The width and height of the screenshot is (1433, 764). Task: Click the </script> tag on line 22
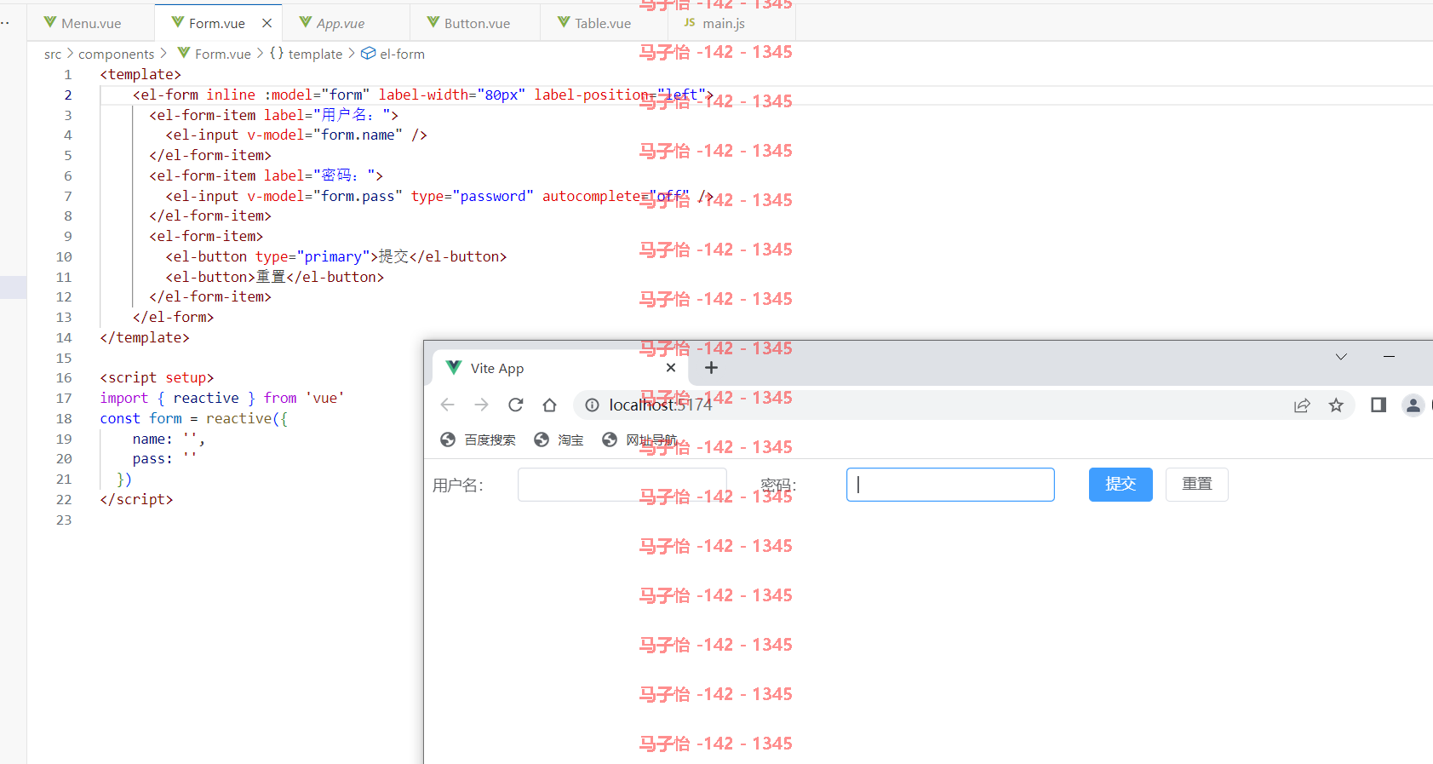pyautogui.click(x=136, y=499)
